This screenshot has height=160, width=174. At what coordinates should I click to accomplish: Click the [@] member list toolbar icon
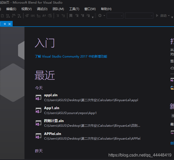pyautogui.click(x=33, y=16)
